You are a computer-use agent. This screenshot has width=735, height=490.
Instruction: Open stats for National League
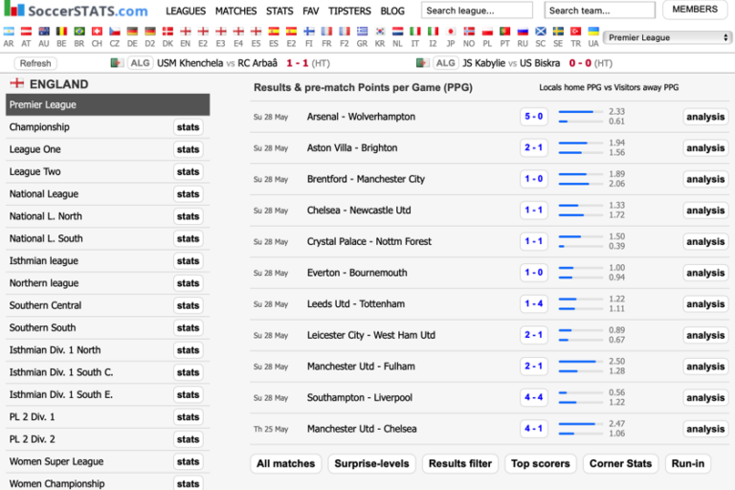[188, 194]
